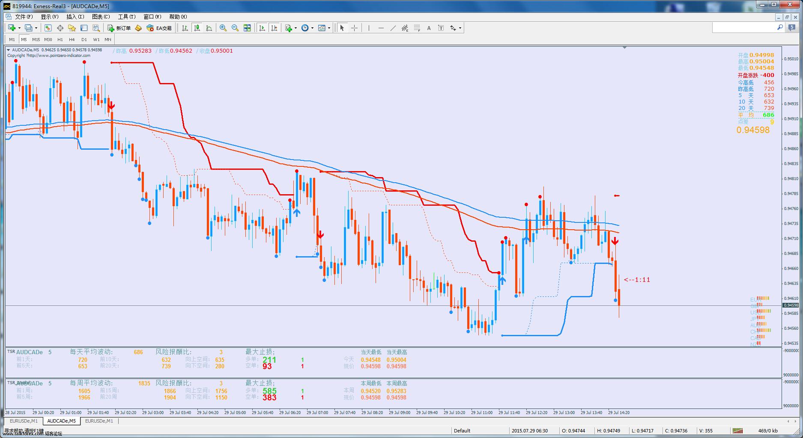The width and height of the screenshot is (803, 438).
Task: Open the Periods clock icon
Action: 305,28
